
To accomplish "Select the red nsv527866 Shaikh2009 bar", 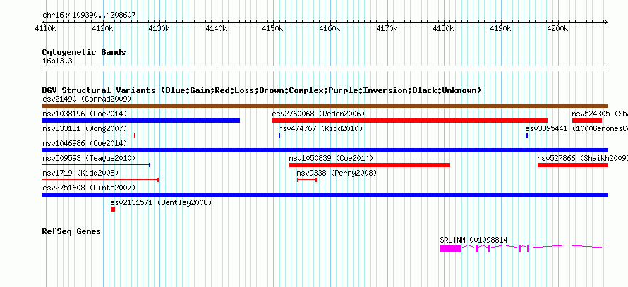I will (x=573, y=165).
